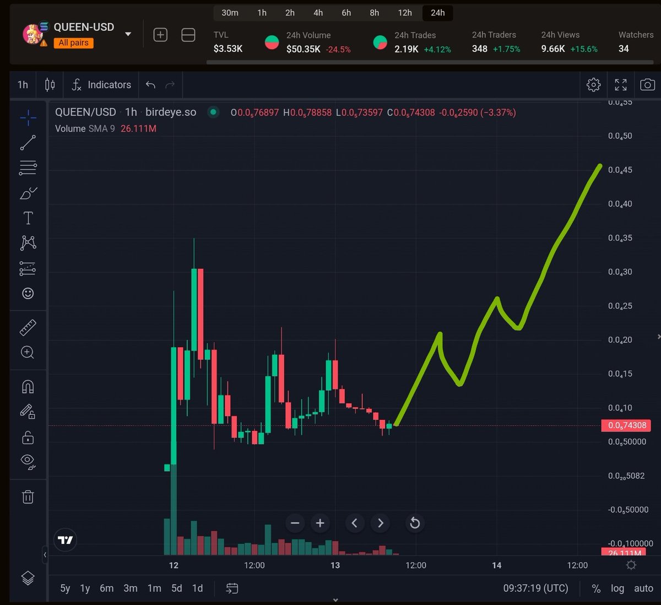The width and height of the screenshot is (661, 605).
Task: Set the 5y date range
Action: click(x=65, y=588)
